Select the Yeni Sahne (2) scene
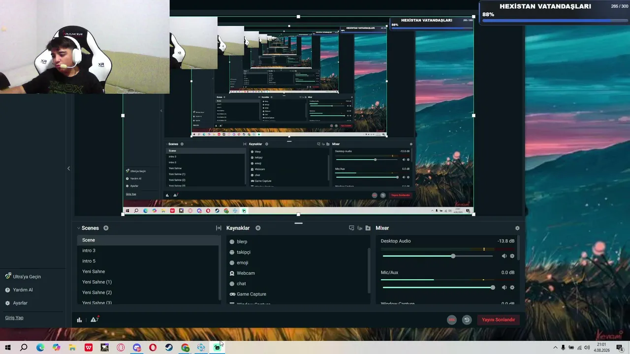This screenshot has height=354, width=630. point(149,293)
